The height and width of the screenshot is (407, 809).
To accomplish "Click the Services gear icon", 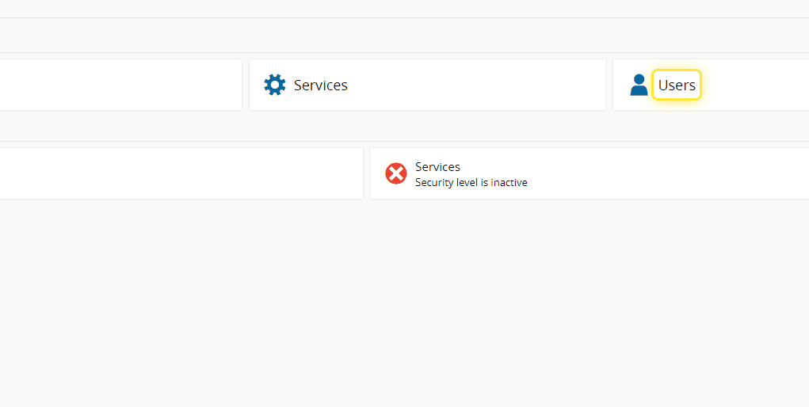I will [x=275, y=85].
